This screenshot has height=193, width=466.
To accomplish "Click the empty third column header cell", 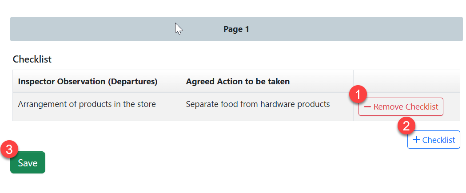I will 406,81.
